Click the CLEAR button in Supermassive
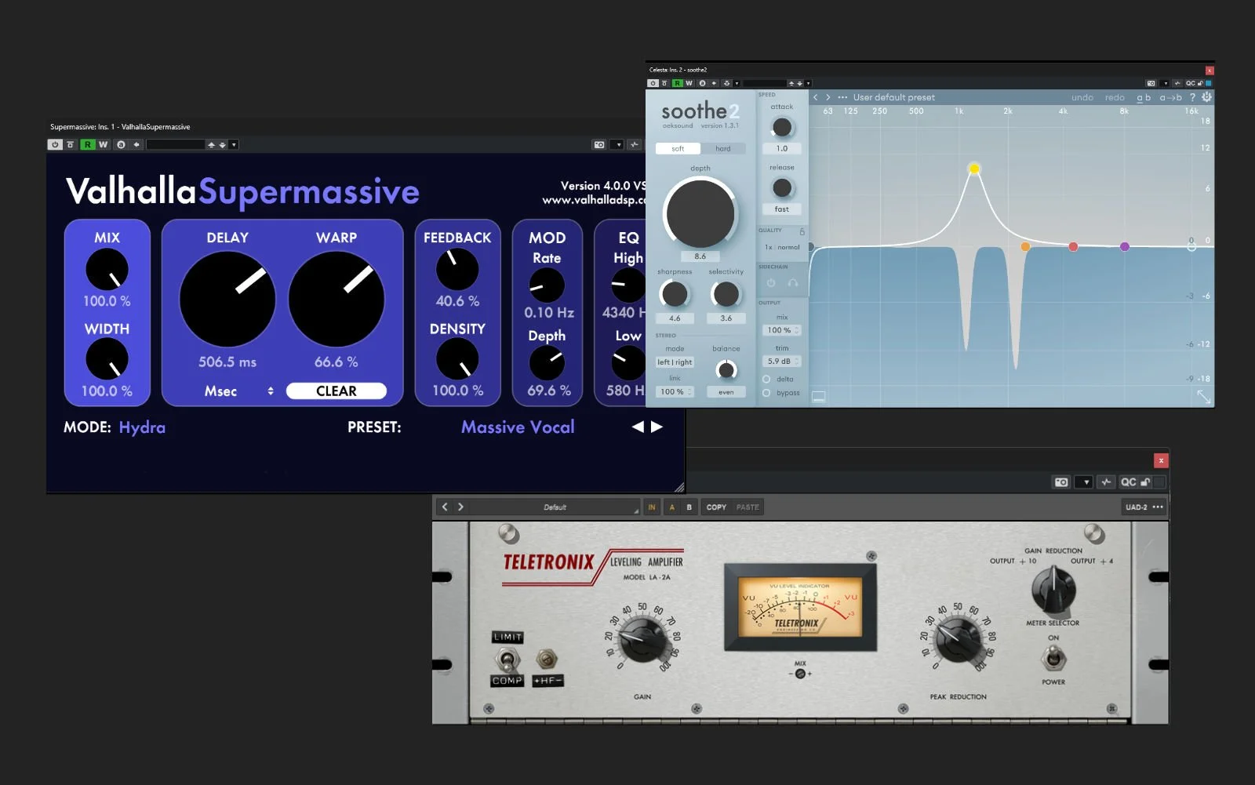This screenshot has width=1255, height=785. coord(336,391)
